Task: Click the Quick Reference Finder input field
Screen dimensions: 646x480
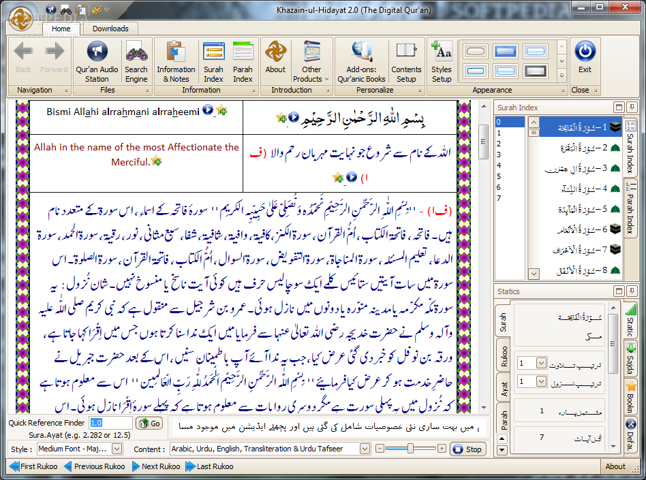Action: pos(110,423)
